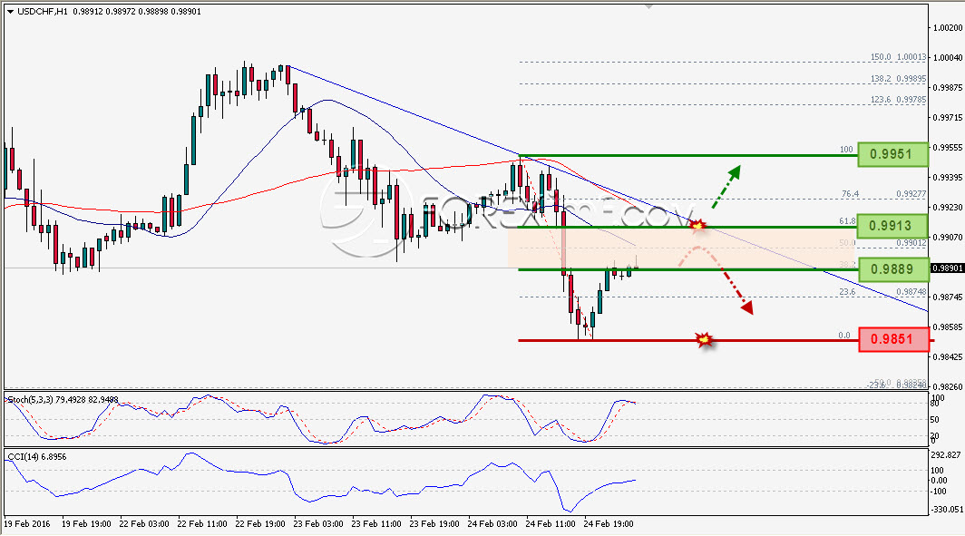Click the gray chart shift triangle marker at top

[648, 6]
